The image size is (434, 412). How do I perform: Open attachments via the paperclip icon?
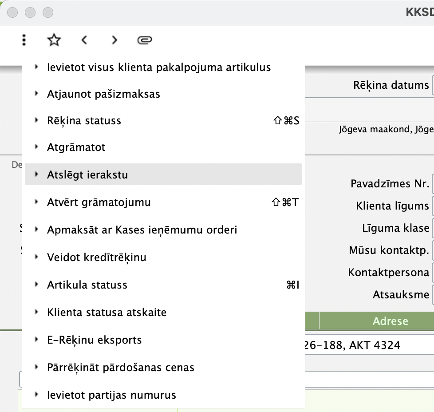144,40
